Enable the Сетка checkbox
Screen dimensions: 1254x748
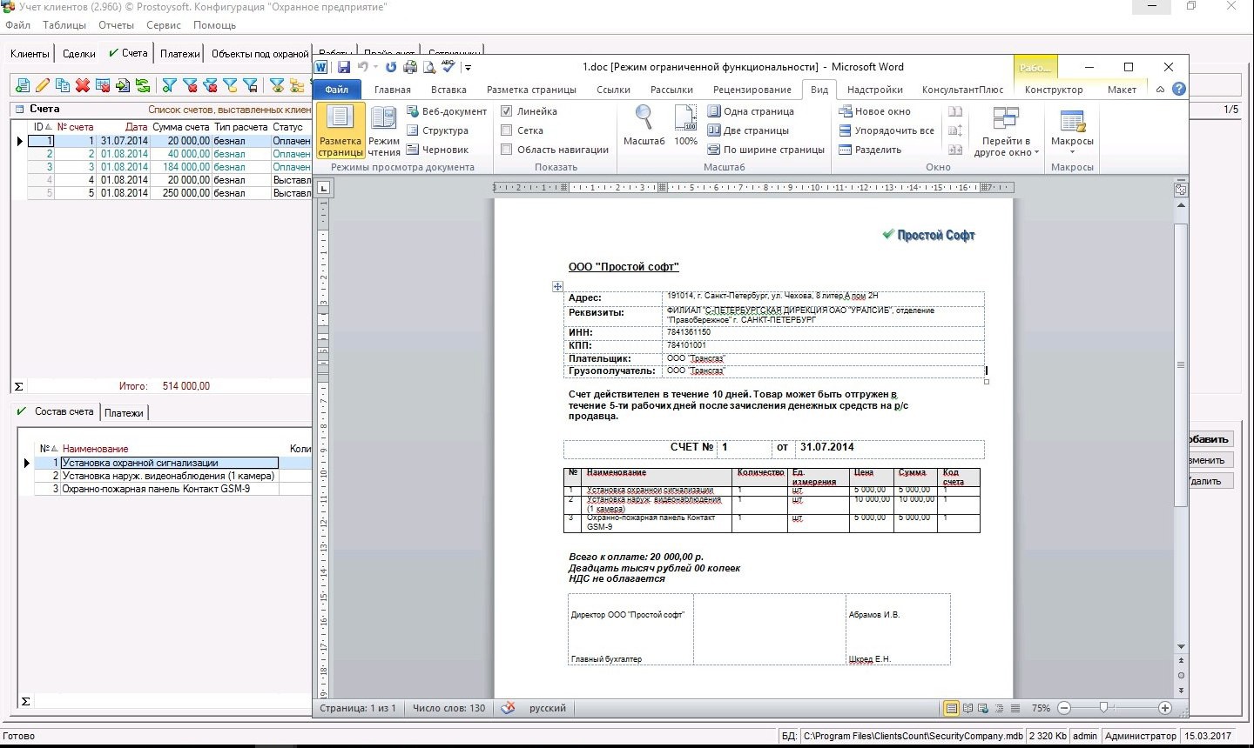coord(507,130)
